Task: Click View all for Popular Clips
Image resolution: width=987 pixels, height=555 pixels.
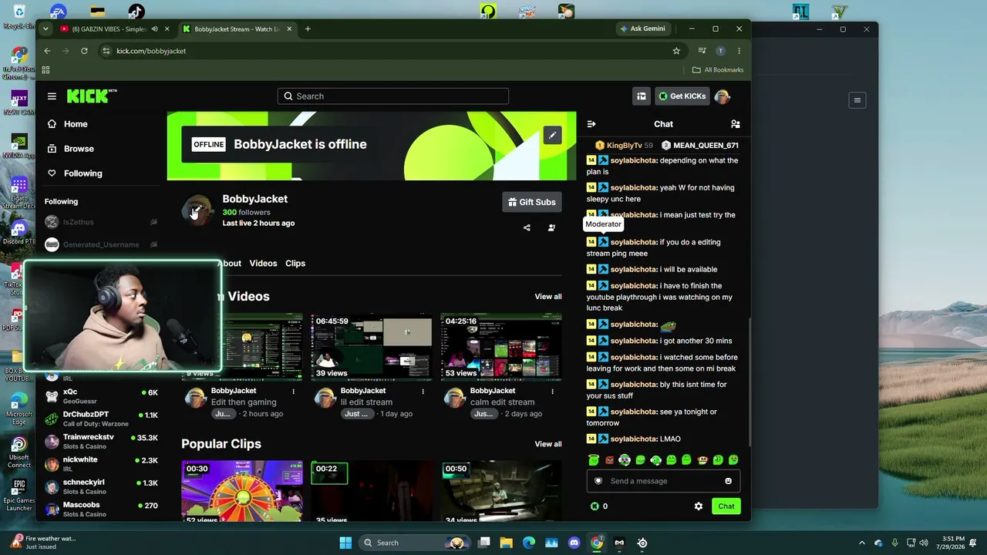Action: coord(548,444)
